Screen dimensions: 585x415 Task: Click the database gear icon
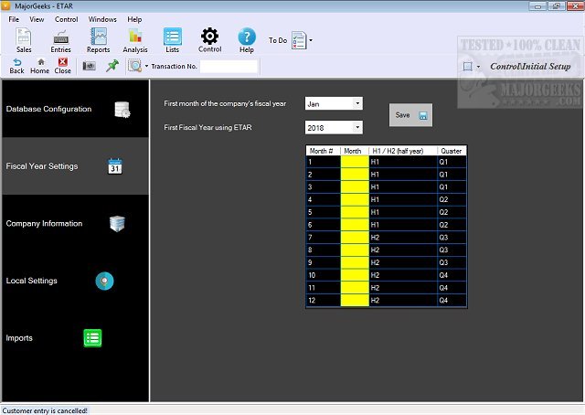[x=122, y=110]
